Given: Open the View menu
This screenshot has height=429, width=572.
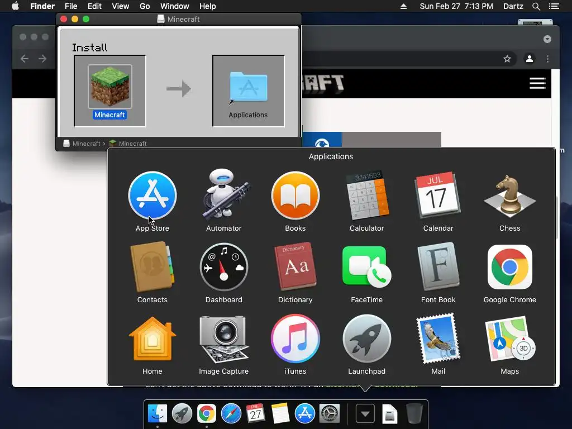Looking at the screenshot, I should click(x=121, y=6).
